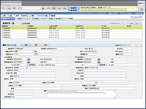
Task: Click the 生年月日 input field
Action: coord(128,49)
